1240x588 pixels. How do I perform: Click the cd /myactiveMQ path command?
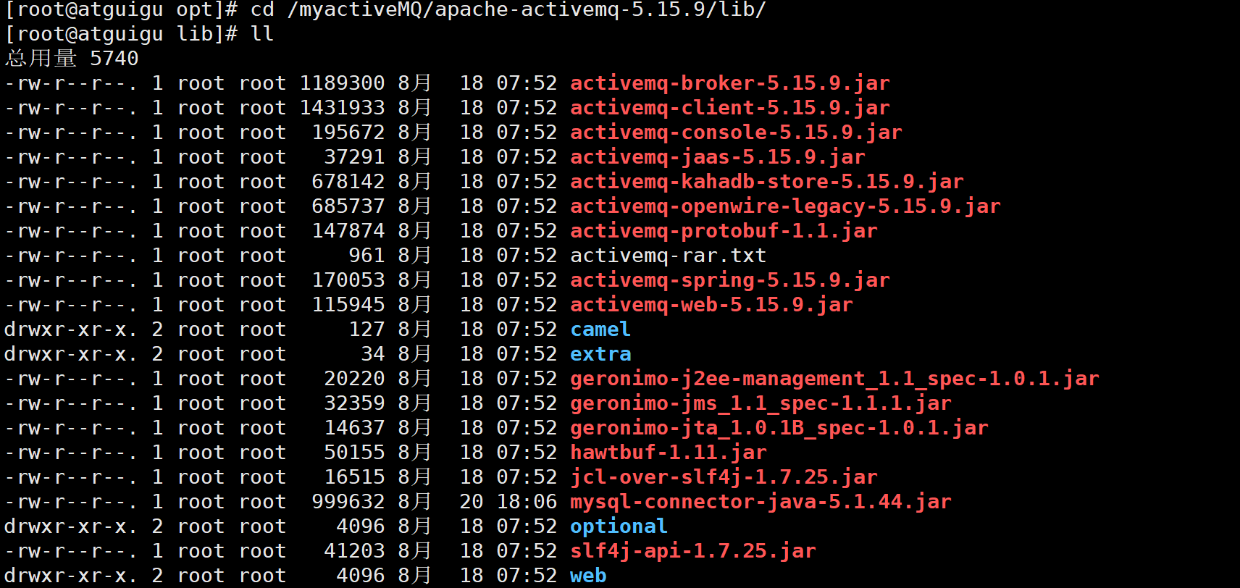pos(508,10)
